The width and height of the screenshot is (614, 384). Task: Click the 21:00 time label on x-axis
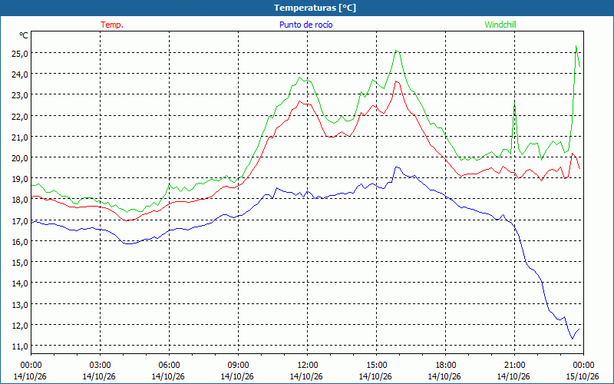pos(514,366)
